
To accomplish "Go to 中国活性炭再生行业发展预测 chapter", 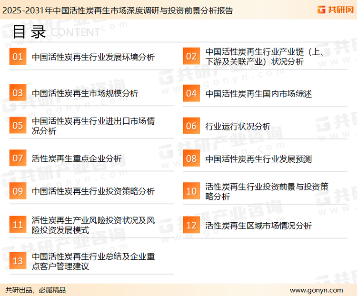I will pyautogui.click(x=258, y=158).
